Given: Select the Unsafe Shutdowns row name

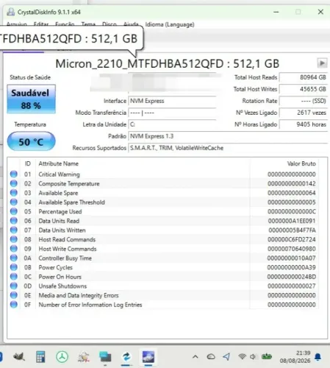Looking at the screenshot, I should (x=62, y=286).
